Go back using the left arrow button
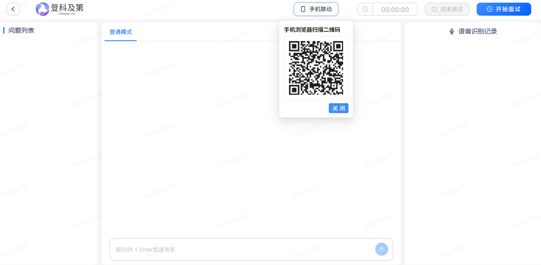 click(x=13, y=9)
